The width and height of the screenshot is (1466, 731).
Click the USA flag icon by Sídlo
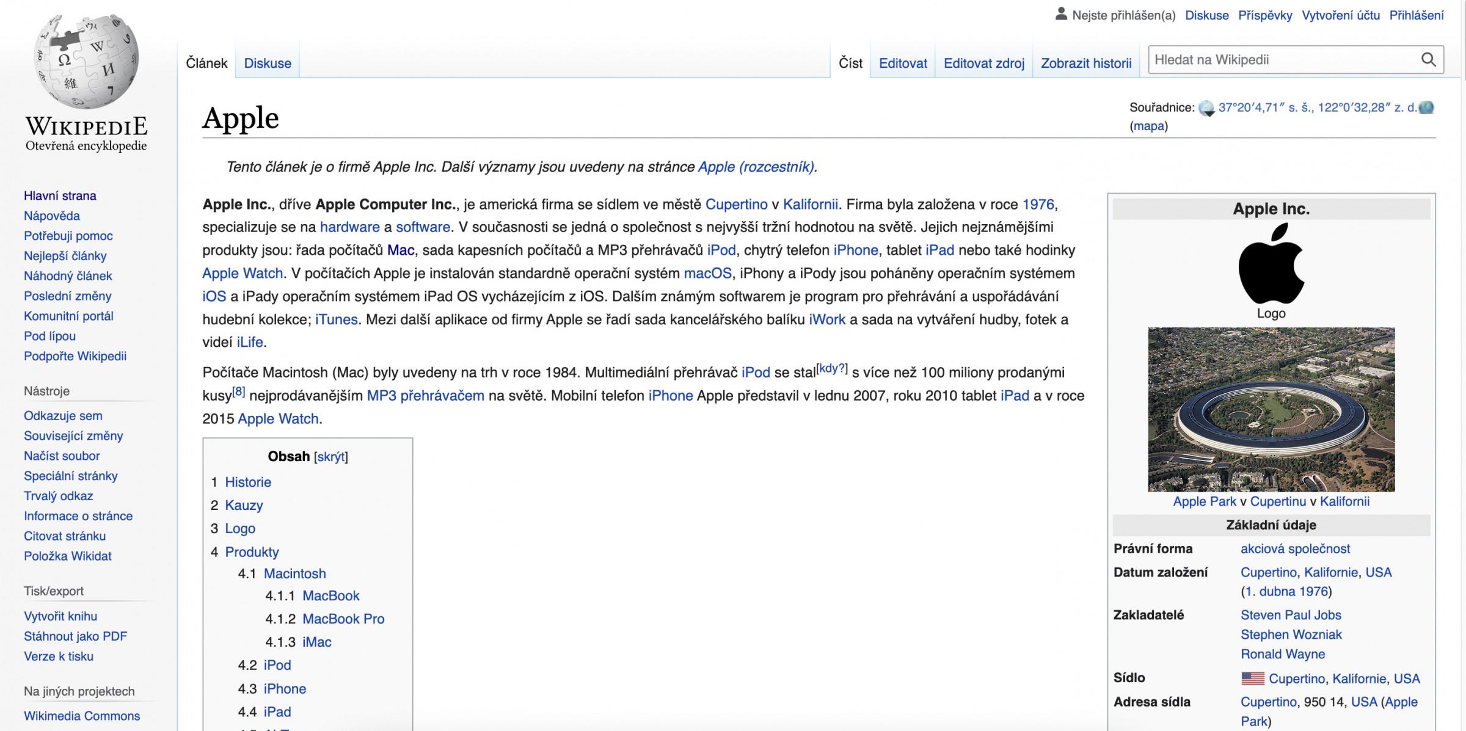[x=1253, y=678]
